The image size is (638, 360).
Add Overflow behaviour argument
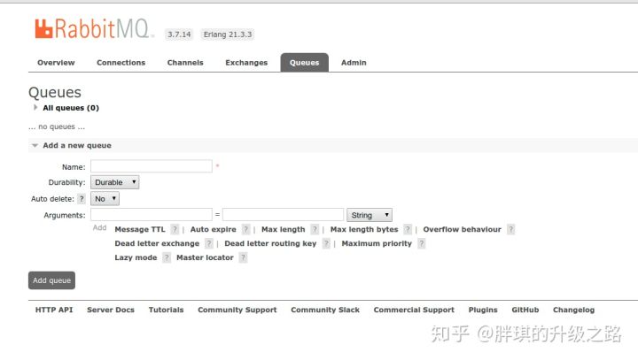pyautogui.click(x=463, y=229)
